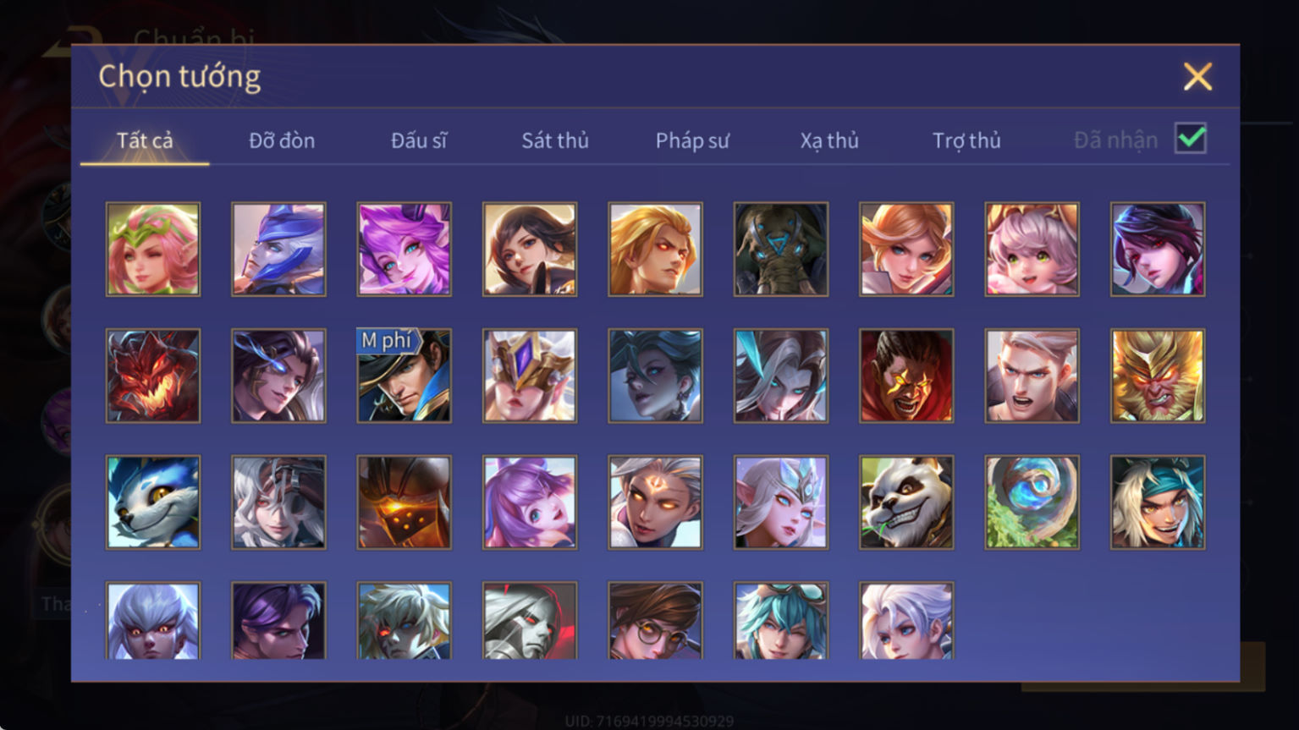Image resolution: width=1299 pixels, height=730 pixels.
Task: Filter heroes by 'Xạ thủ'
Action: tap(829, 140)
